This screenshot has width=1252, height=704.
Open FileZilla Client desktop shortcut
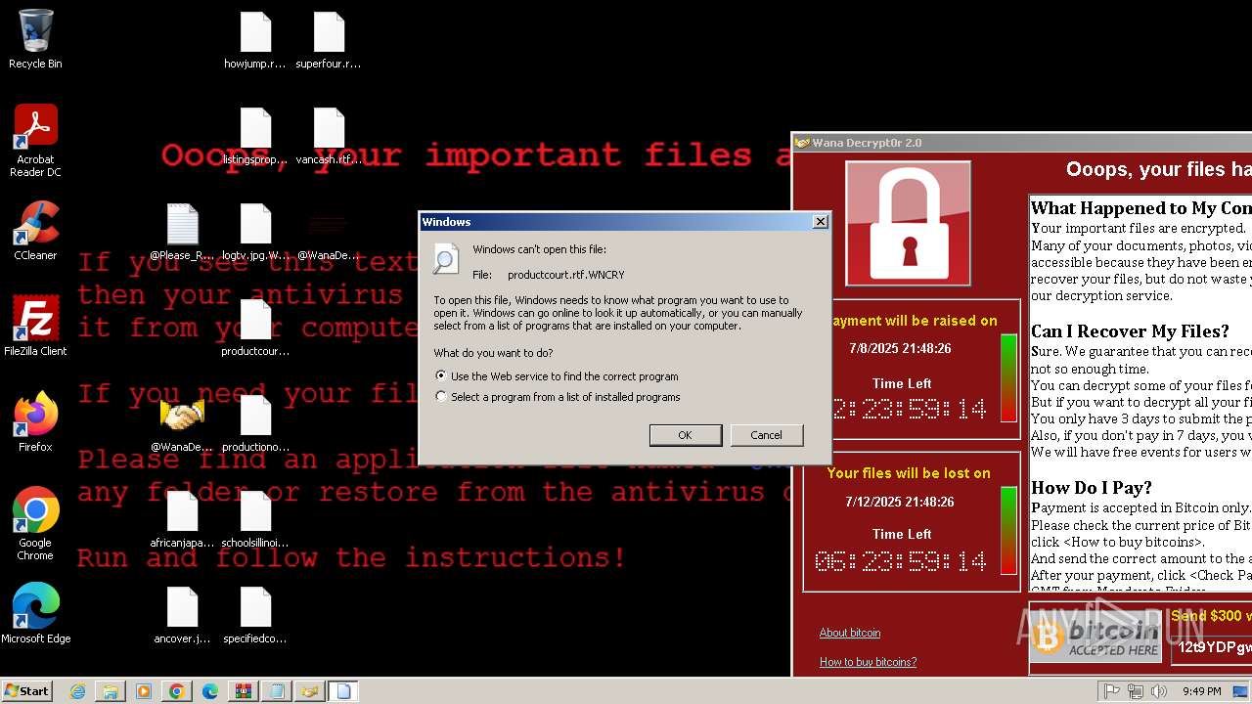pos(35,327)
